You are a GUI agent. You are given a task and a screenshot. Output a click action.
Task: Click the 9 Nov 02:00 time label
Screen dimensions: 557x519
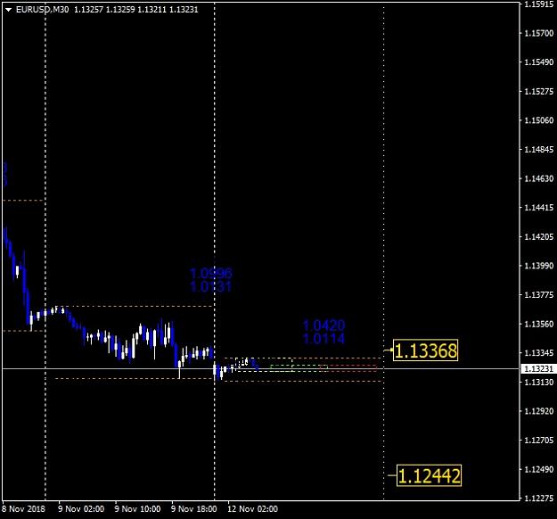tap(81, 508)
